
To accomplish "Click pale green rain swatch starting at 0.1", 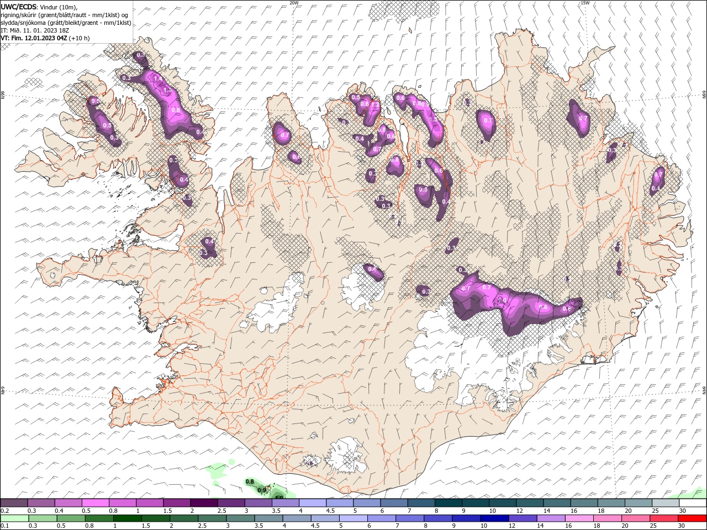I will (14, 518).
